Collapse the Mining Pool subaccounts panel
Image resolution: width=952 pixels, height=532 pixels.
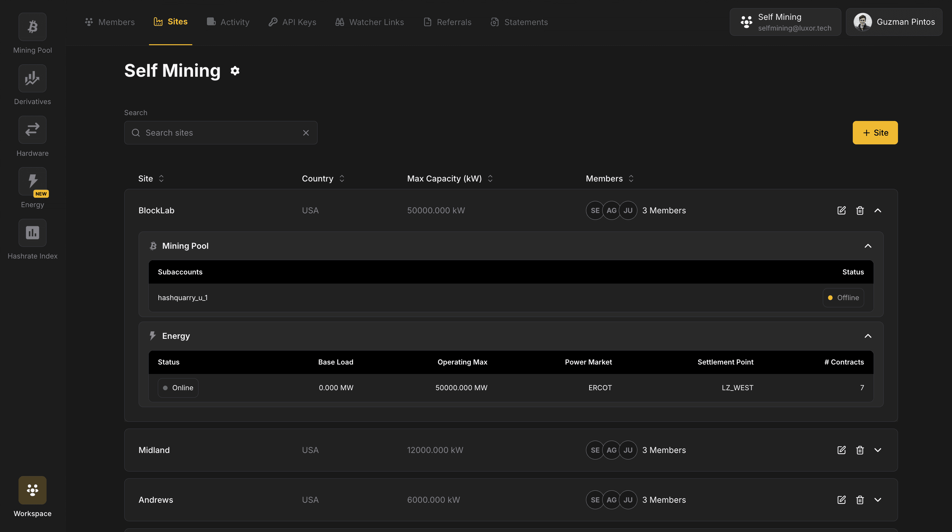point(868,246)
